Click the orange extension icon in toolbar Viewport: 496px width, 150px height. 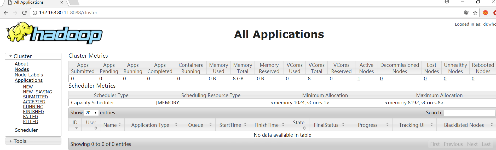(485, 13)
